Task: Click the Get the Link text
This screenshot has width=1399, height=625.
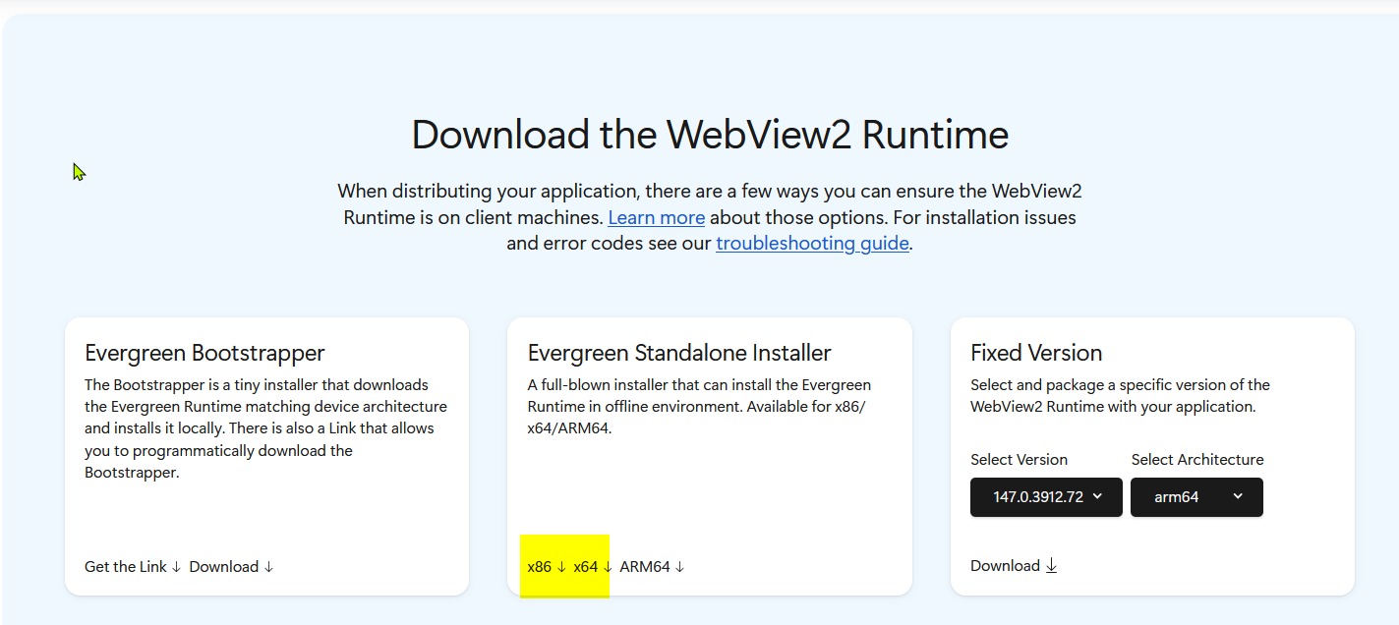Action: (x=126, y=567)
